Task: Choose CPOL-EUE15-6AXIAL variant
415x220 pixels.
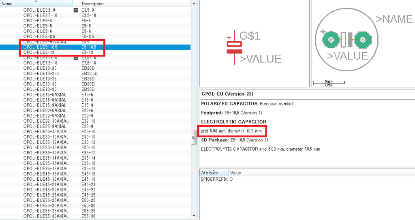Action: (45, 100)
